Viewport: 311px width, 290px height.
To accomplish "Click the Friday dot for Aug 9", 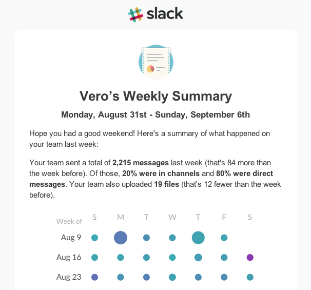I will (x=224, y=238).
